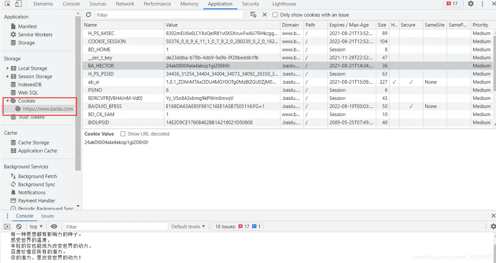The image size is (496, 263).
Task: Select IndexedDB in the Storage section
Action: 30,85
